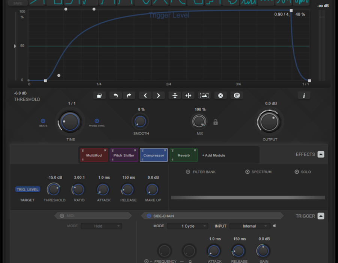Clear the curve with the X circle icon
Image resolution: width=338 pixels, height=263 pixels.
click(220, 95)
